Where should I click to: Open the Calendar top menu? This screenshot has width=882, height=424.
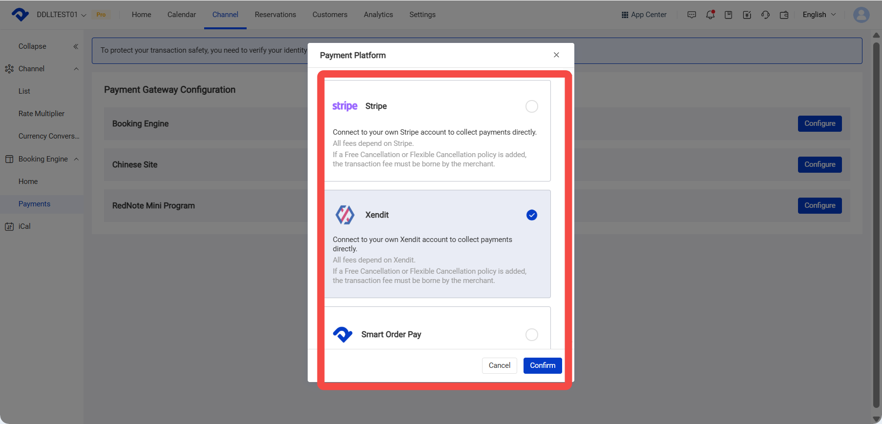pos(182,15)
